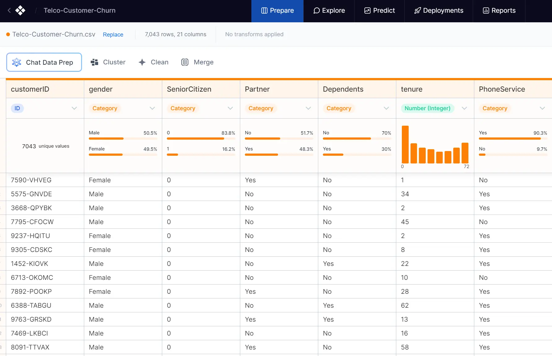
Task: Open the gender column type dropdown
Action: (152, 108)
